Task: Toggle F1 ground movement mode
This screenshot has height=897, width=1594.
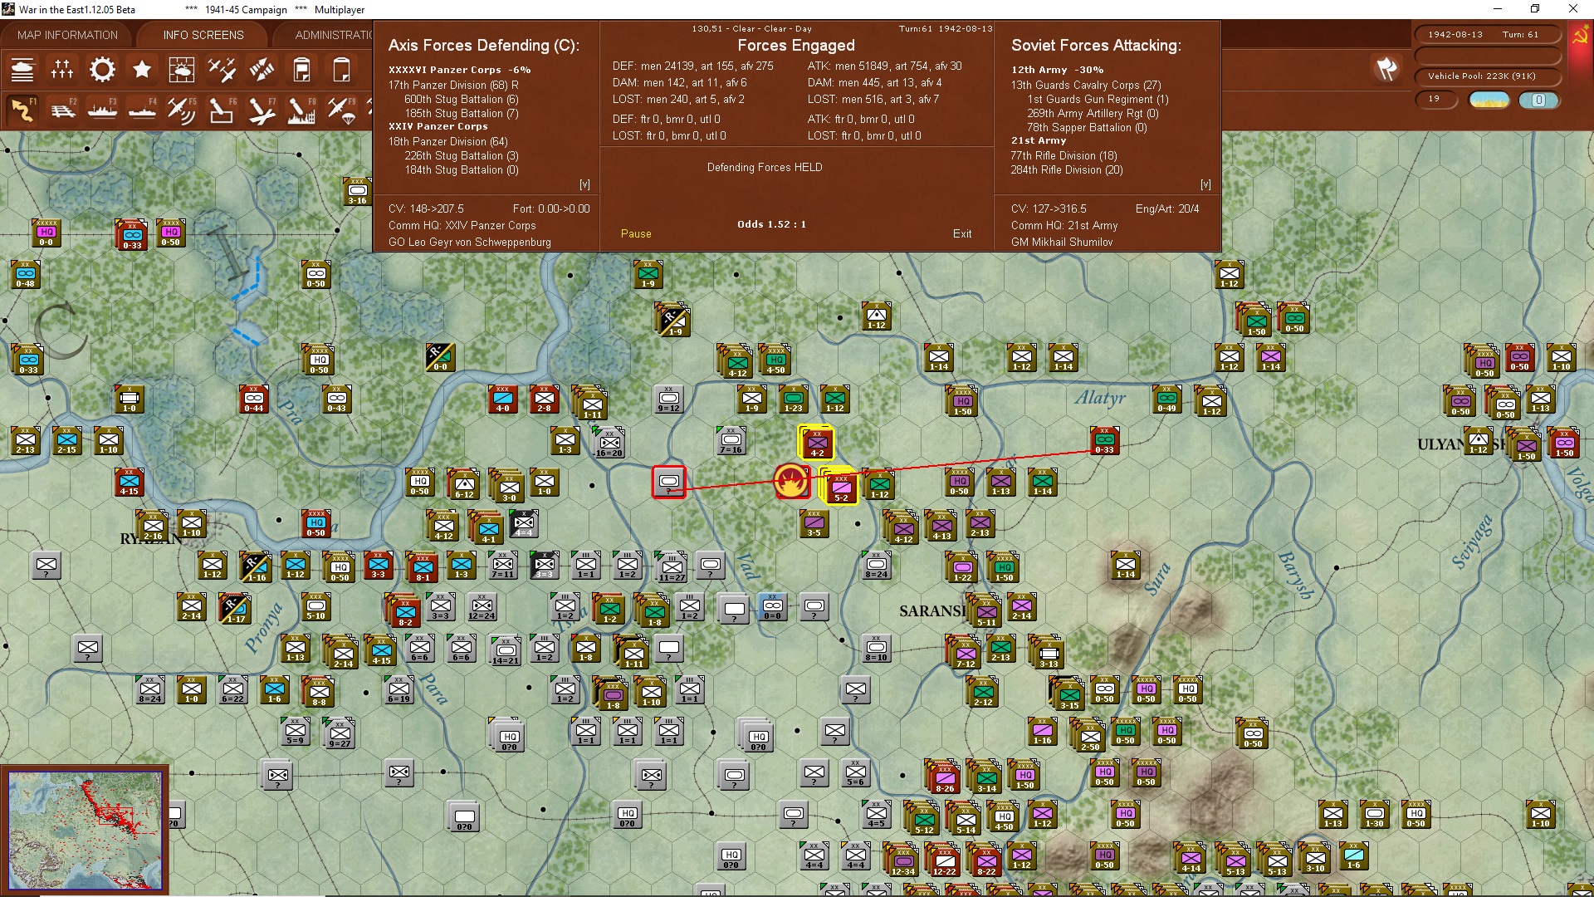Action: click(x=22, y=110)
